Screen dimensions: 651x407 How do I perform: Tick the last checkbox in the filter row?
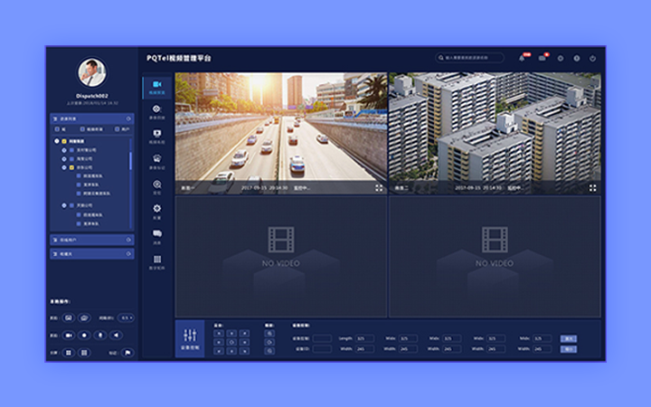(117, 129)
